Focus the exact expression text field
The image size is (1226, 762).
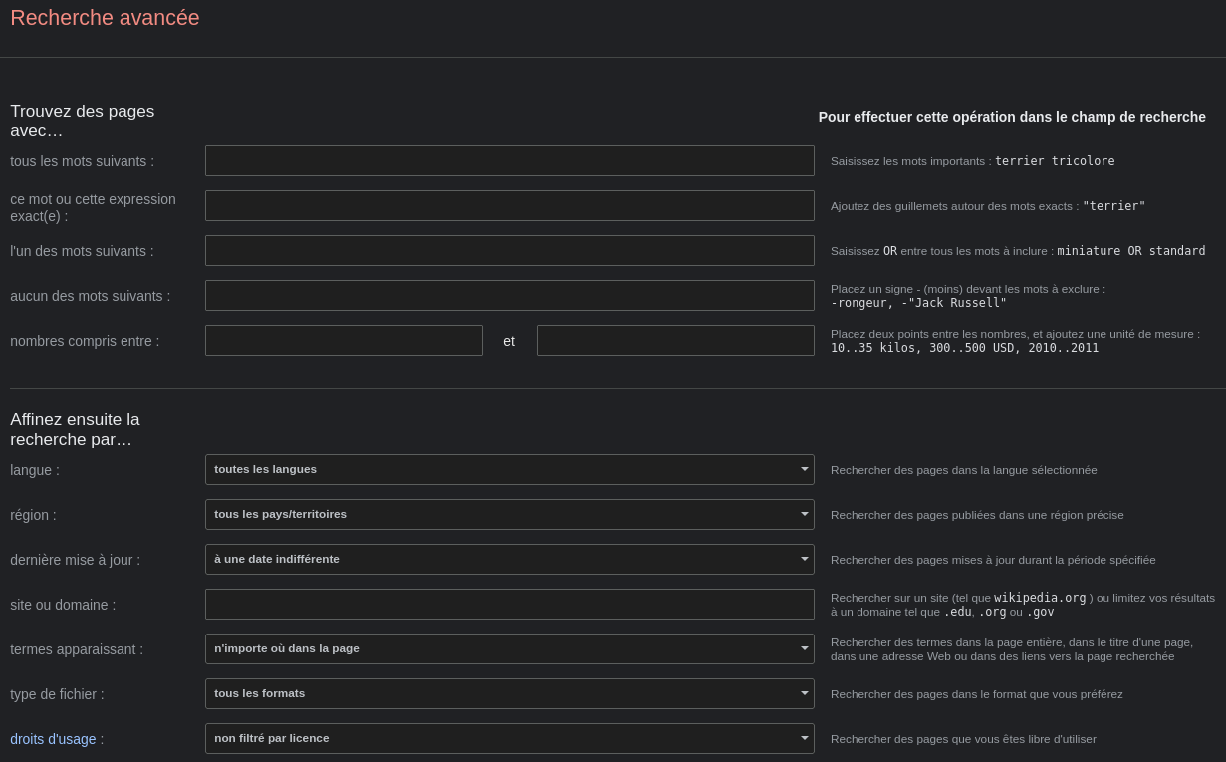509,206
